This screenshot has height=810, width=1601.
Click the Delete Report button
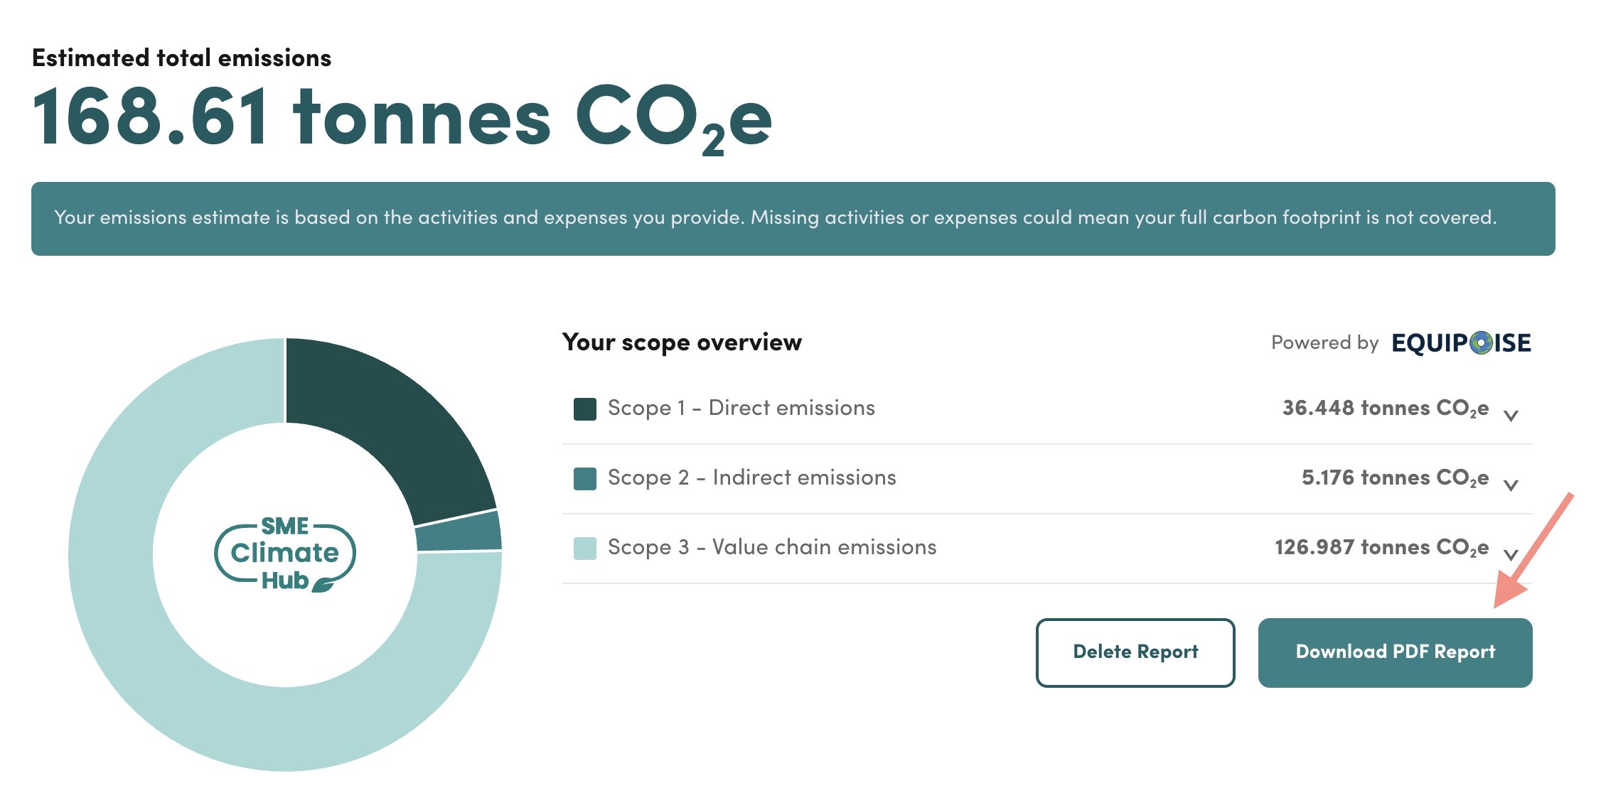tap(1135, 652)
